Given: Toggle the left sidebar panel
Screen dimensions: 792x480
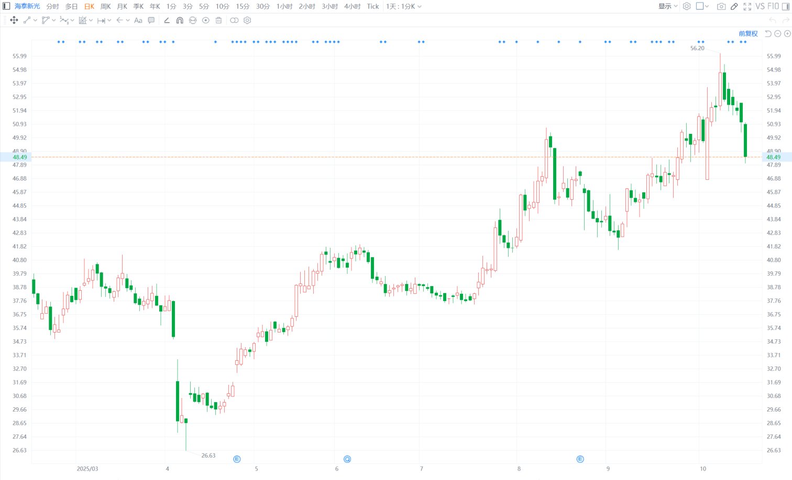Looking at the screenshot, I should 6,6.
